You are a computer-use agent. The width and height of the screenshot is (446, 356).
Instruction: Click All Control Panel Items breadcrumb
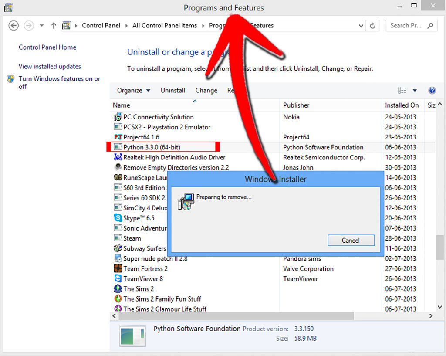165,26
